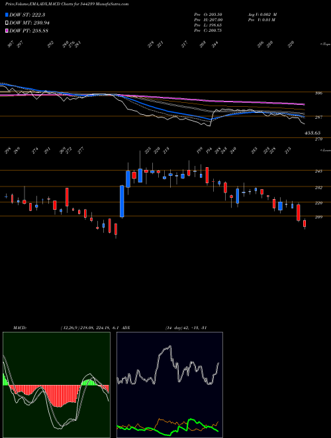Click the magenta DOW PT legend swatch

coord(7,31)
